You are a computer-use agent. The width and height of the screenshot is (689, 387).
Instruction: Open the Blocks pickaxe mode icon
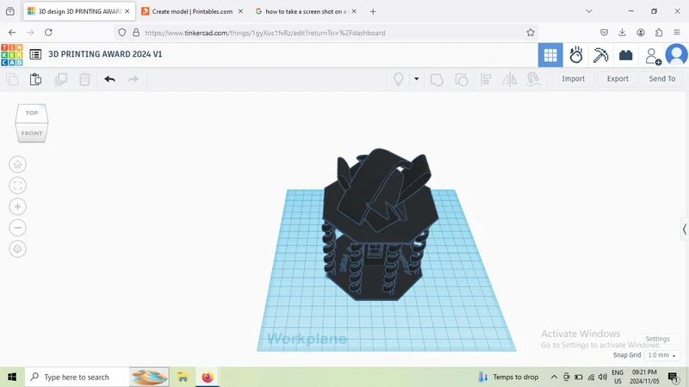(600, 55)
